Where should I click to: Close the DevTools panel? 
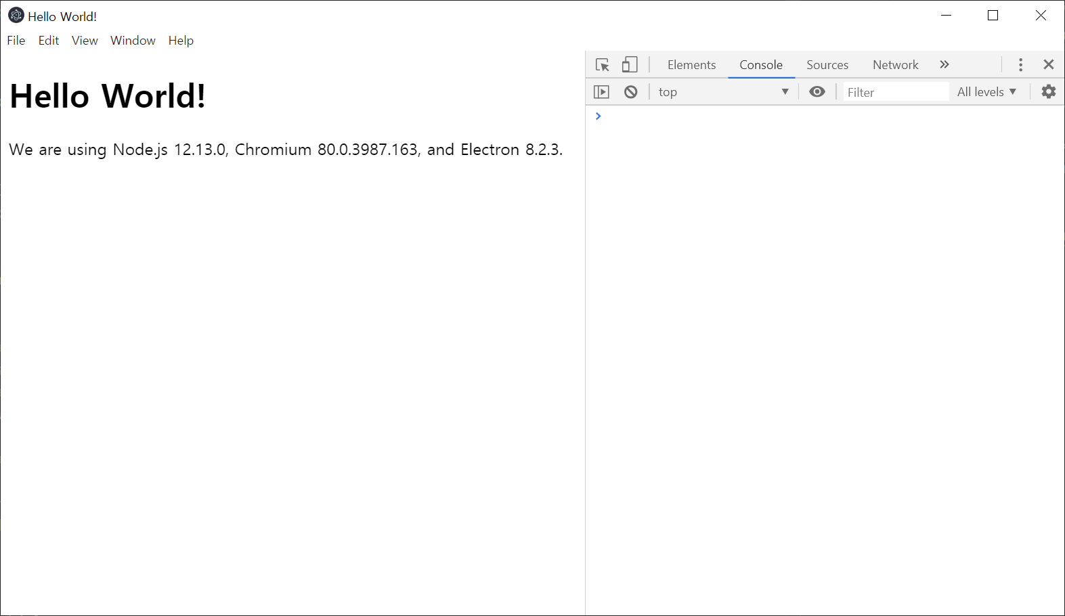pyautogui.click(x=1049, y=64)
